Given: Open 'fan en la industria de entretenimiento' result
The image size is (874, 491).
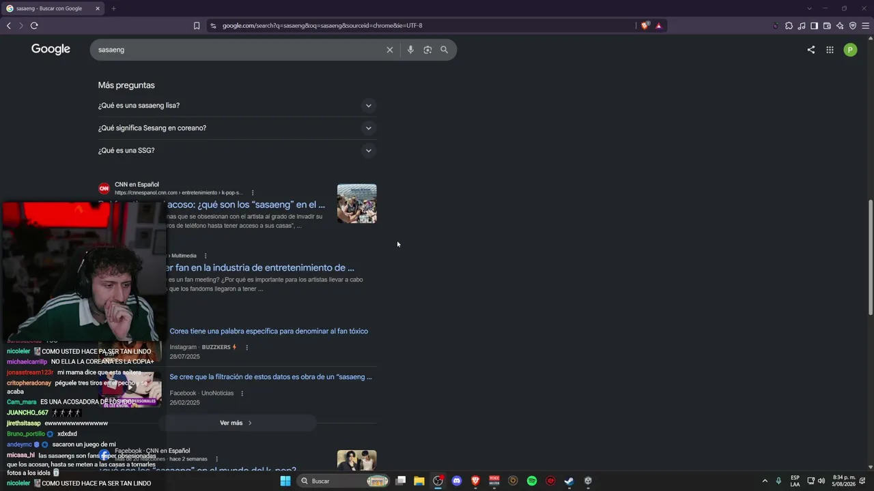Looking at the screenshot, I should coord(260,268).
